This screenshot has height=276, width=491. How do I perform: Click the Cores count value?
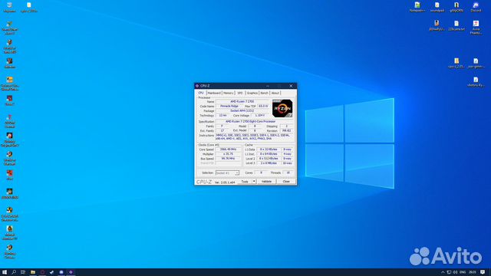coord(261,172)
